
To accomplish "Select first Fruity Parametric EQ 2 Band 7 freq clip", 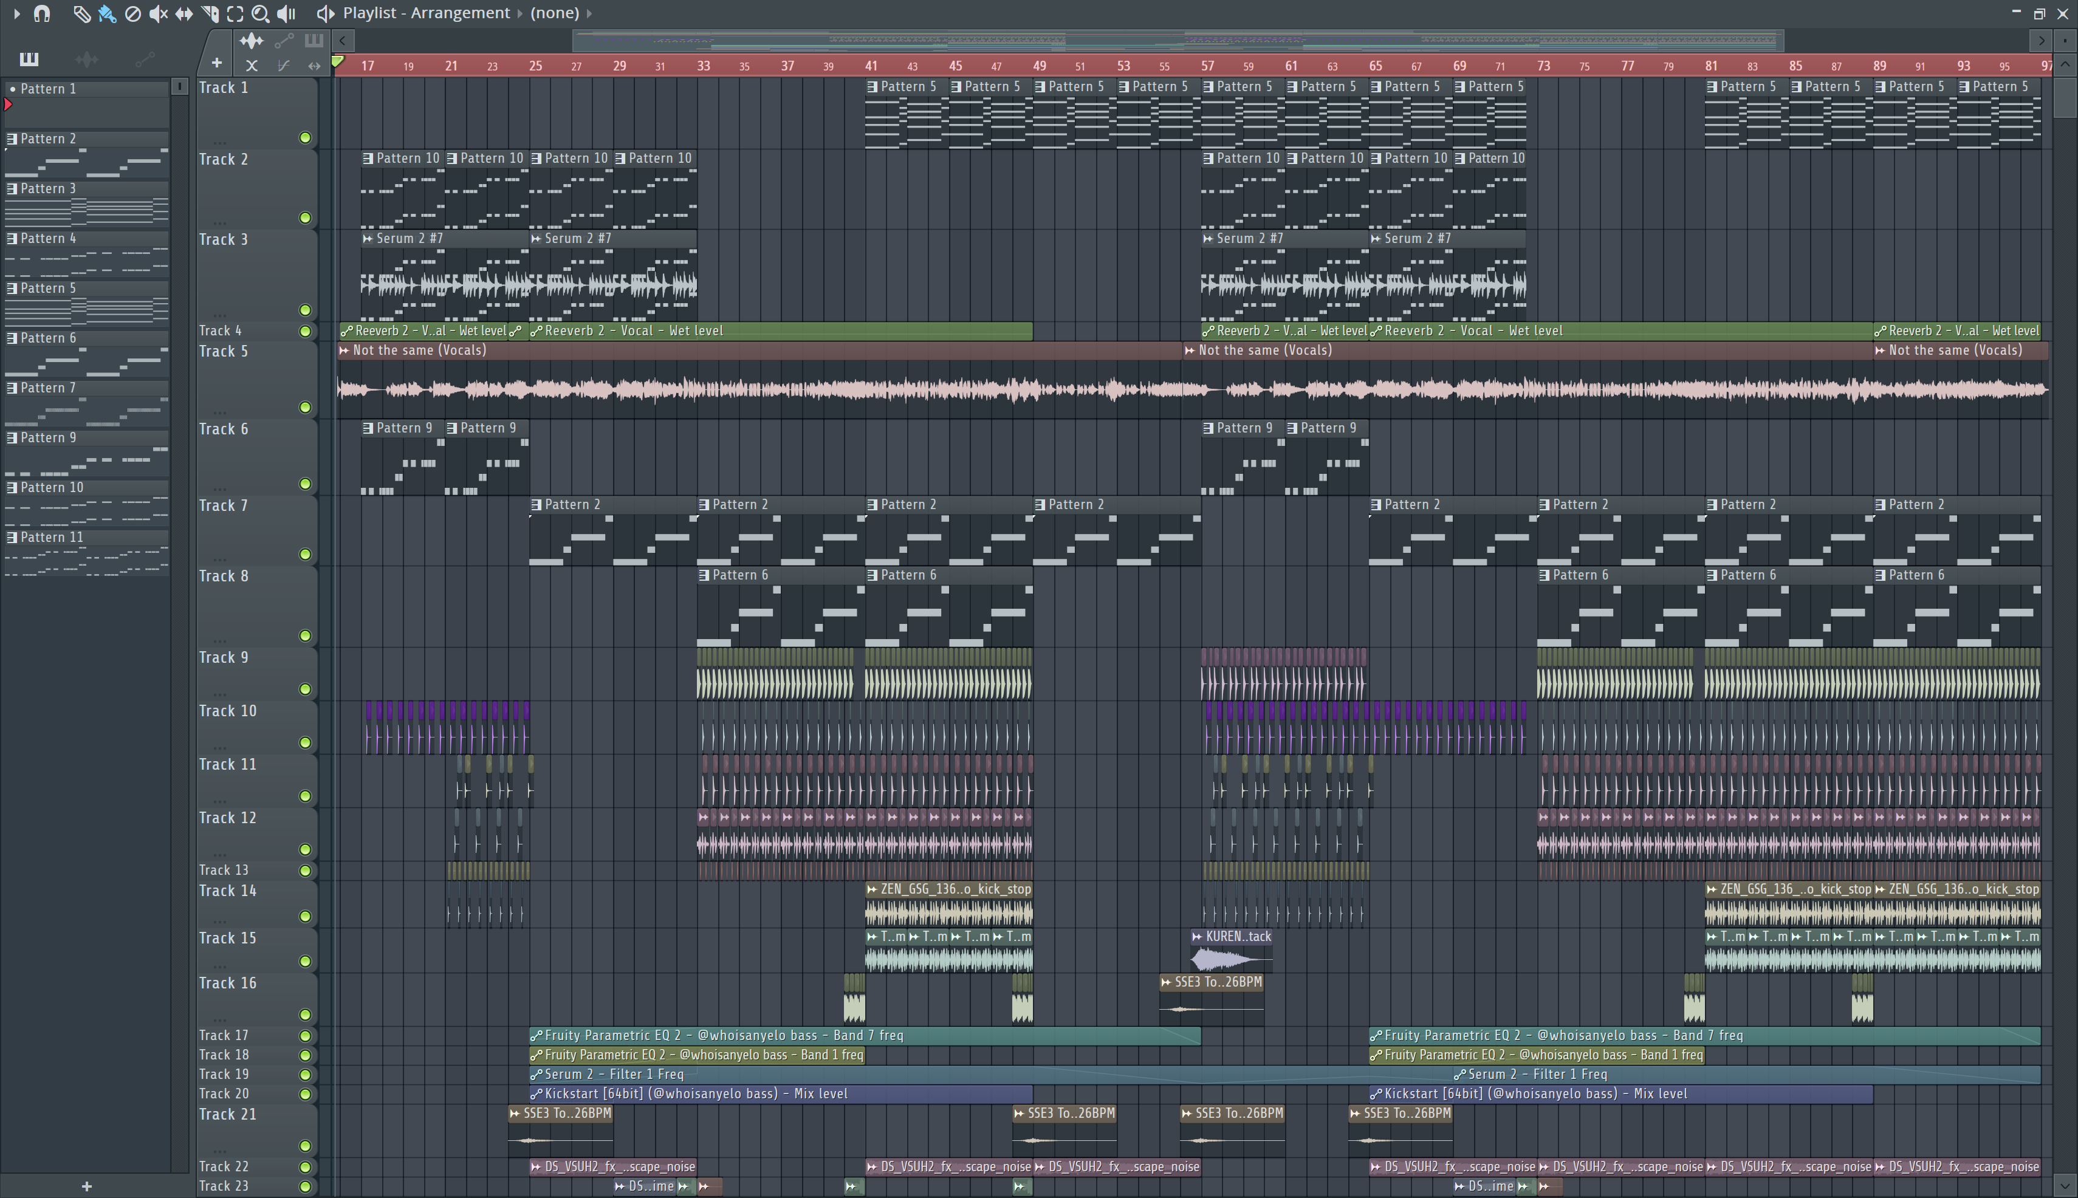I will click(x=865, y=1036).
